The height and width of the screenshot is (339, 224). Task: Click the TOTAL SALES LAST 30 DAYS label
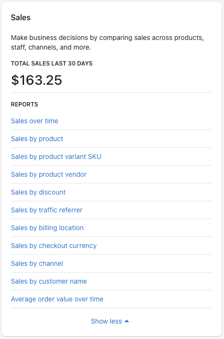[52, 64]
